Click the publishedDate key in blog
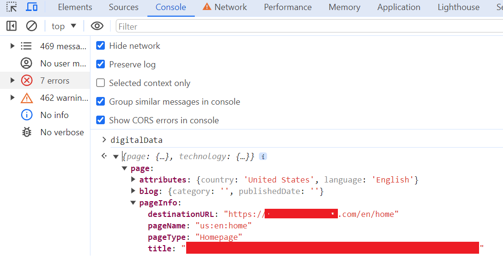This screenshot has height=258, width=503. point(269,192)
